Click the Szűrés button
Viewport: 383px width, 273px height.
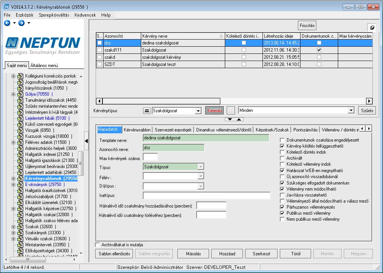coord(367,111)
